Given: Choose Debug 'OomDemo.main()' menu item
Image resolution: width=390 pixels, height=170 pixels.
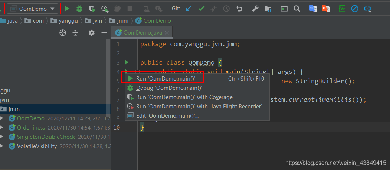Looking at the screenshot, I should [197, 88].
